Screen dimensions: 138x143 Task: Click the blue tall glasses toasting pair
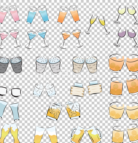tap(38, 14)
